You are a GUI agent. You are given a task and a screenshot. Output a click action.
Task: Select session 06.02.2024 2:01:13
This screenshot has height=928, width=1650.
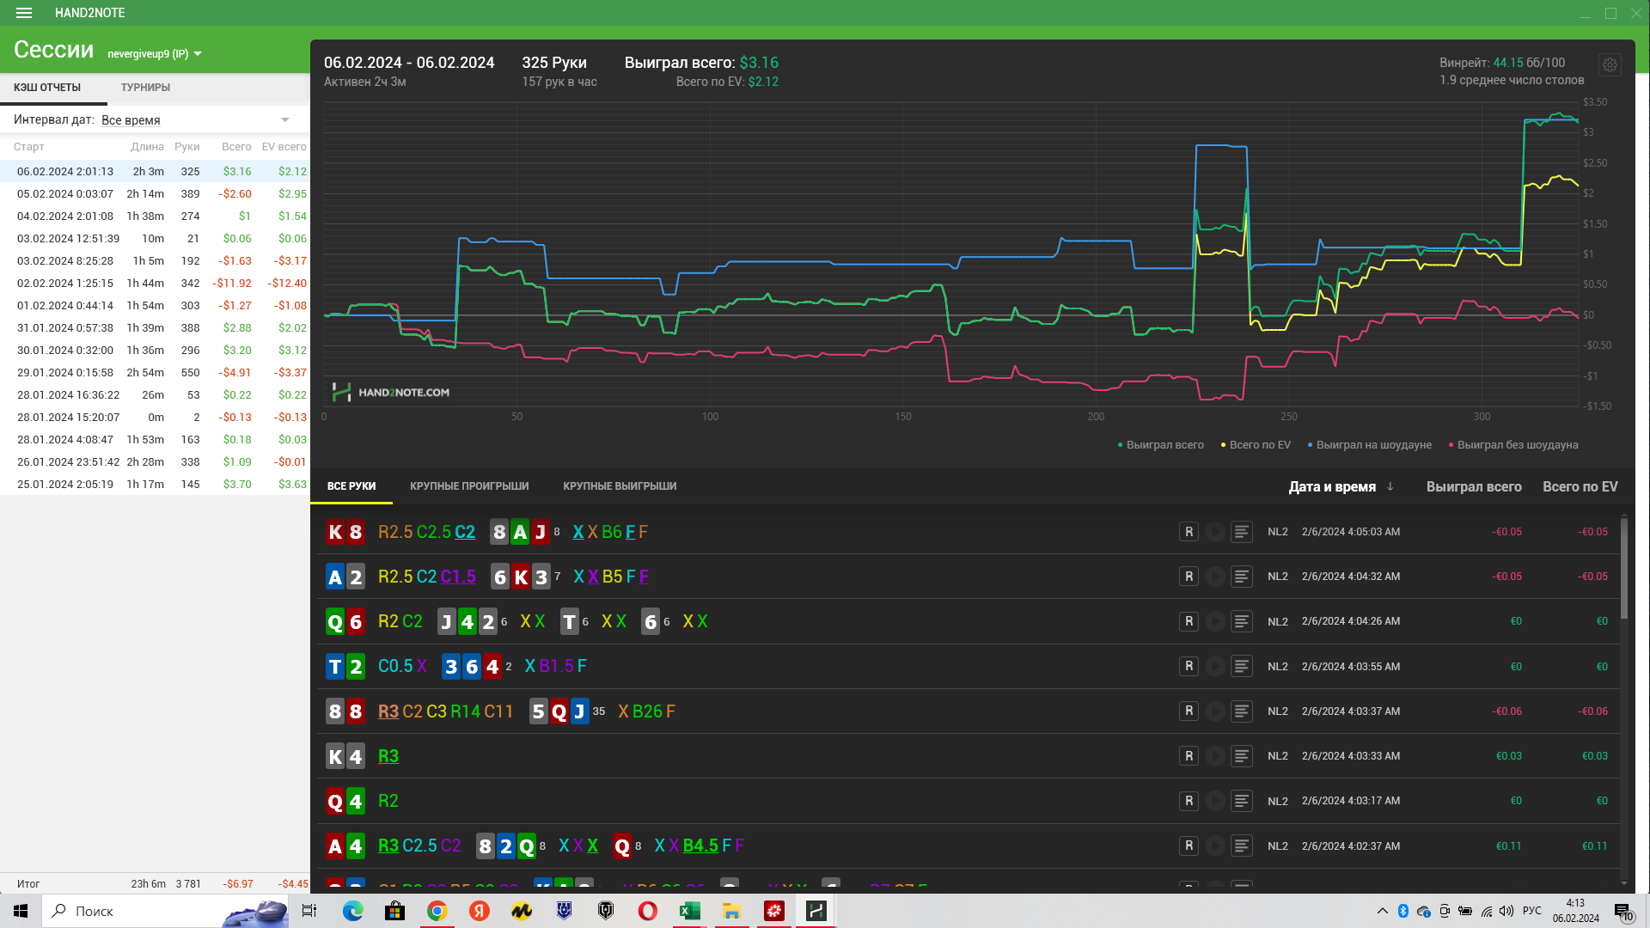(155, 171)
